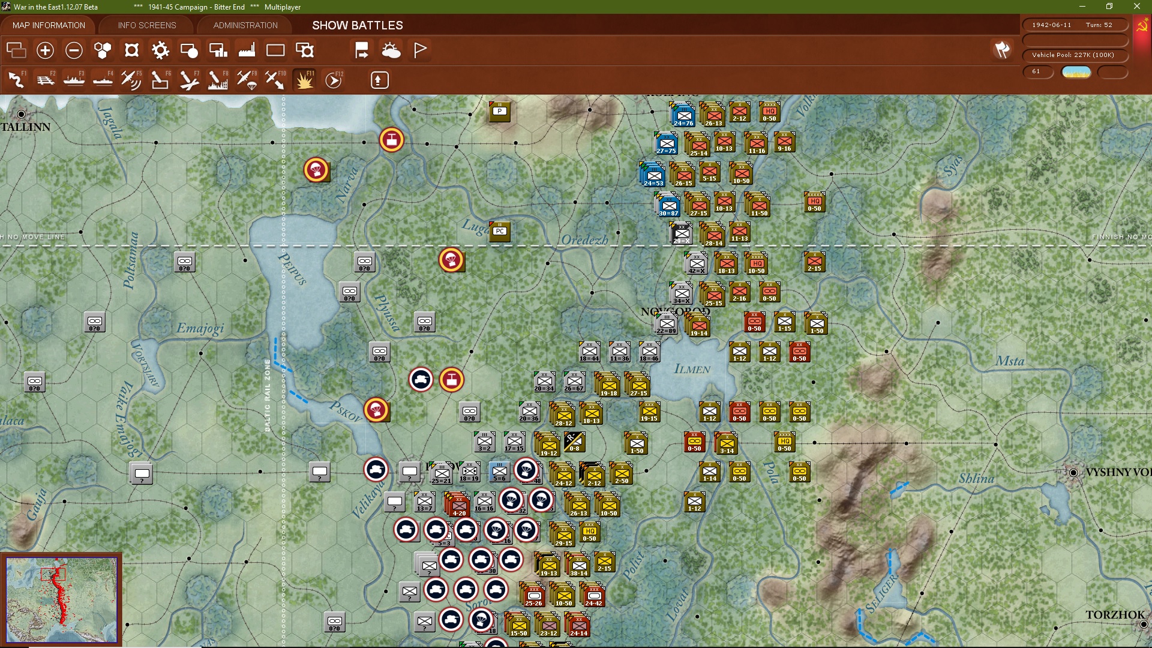Click the Torzhok city marker
This screenshot has height=648, width=1152.
[1143, 625]
